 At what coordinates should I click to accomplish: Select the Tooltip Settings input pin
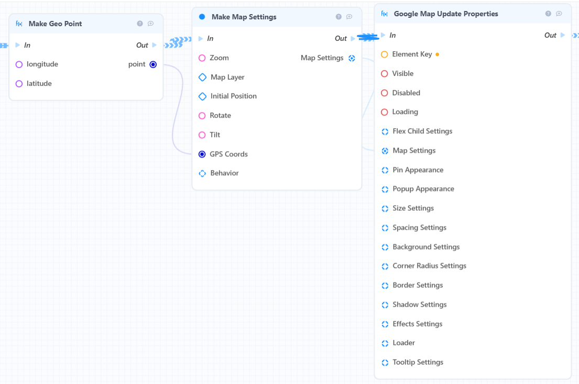tap(385, 363)
